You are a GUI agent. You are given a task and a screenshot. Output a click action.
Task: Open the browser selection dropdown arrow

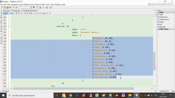click(x=36, y=7)
